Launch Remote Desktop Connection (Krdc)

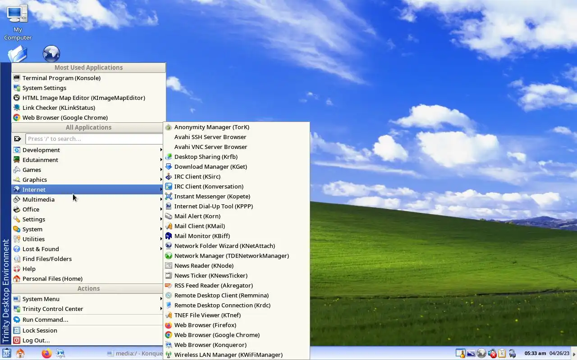tap(236, 305)
